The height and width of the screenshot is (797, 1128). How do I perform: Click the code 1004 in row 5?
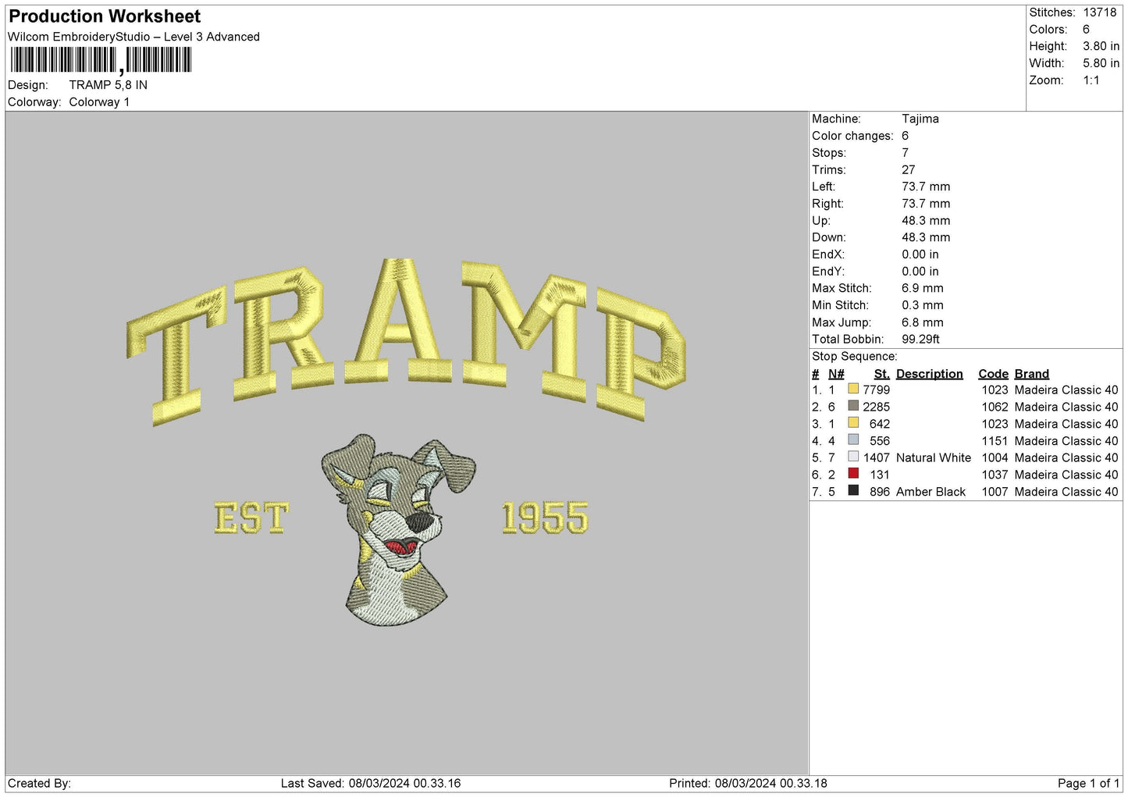[995, 457]
